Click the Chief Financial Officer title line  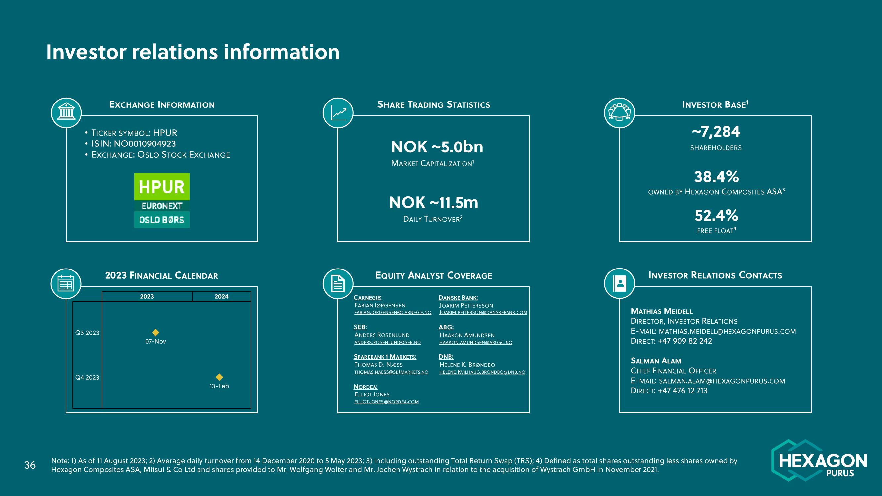click(673, 371)
